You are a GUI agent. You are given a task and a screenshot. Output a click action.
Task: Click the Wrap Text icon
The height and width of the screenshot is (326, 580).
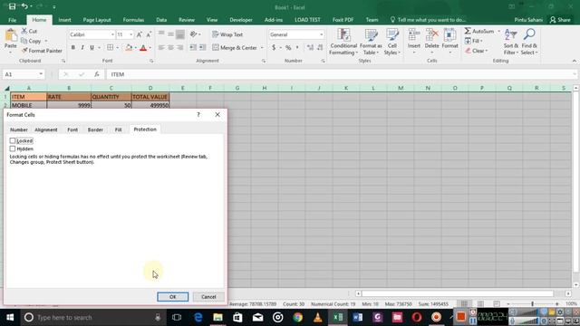tap(216, 34)
